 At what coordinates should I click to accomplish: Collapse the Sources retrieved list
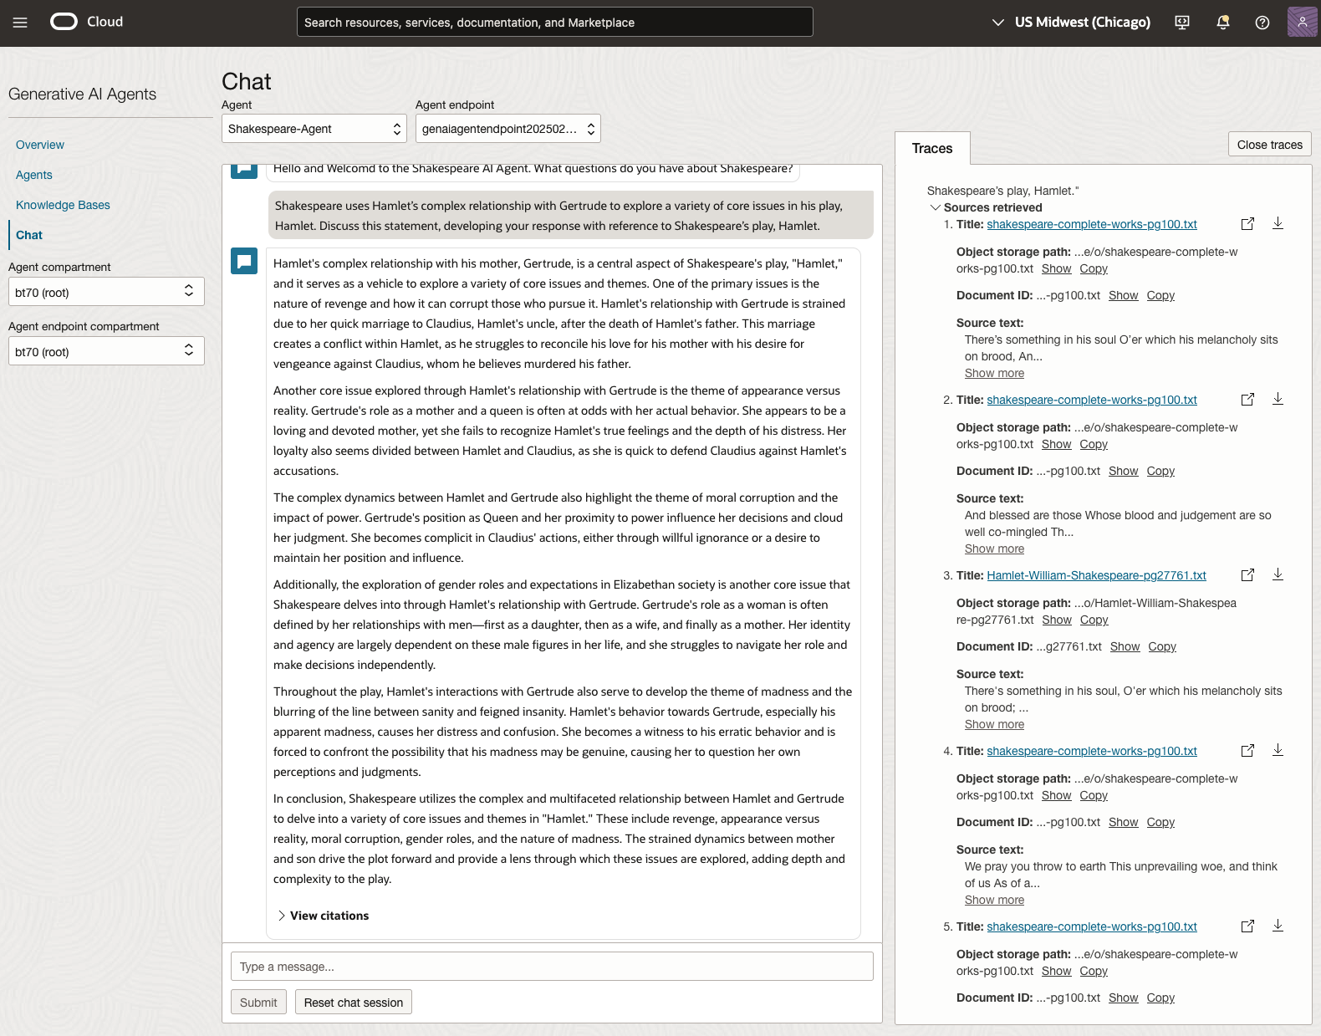[936, 207]
